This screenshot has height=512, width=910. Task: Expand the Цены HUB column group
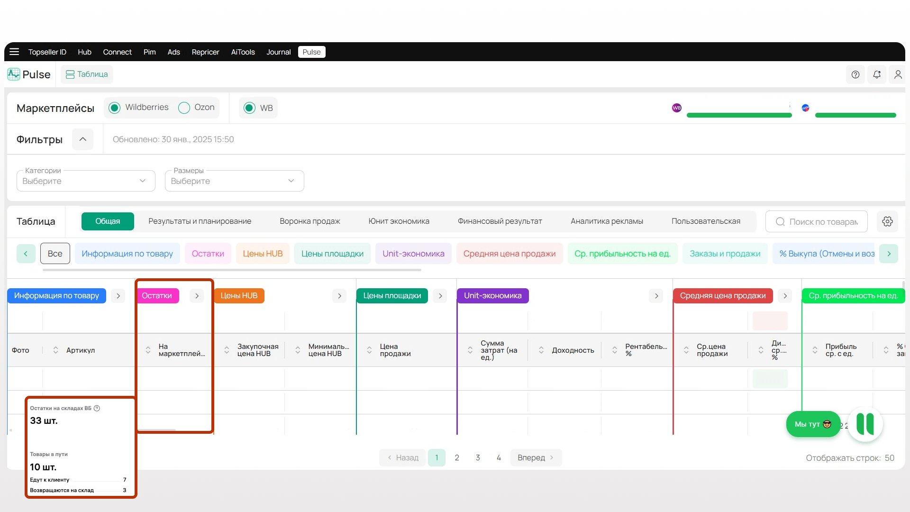[x=339, y=296]
